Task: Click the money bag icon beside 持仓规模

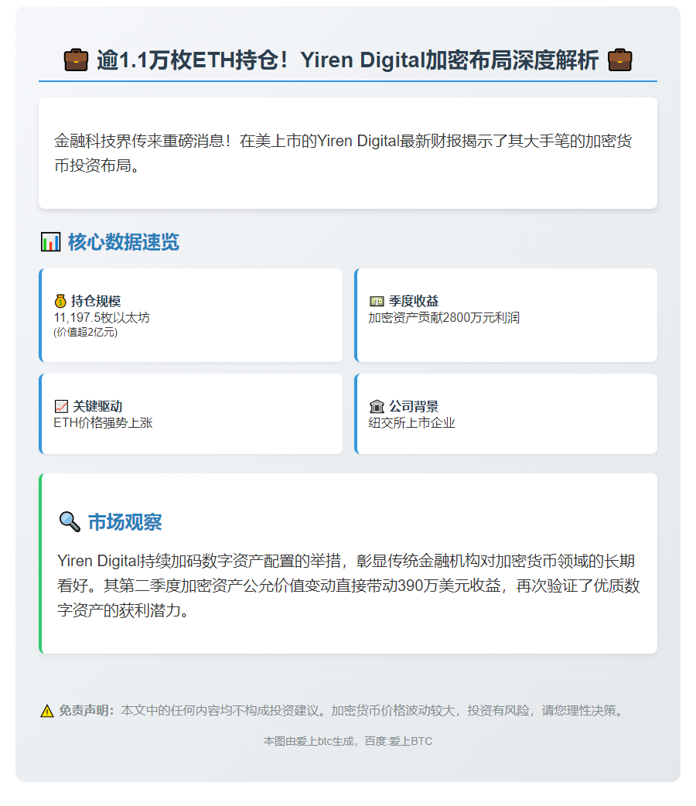Action: (x=60, y=301)
